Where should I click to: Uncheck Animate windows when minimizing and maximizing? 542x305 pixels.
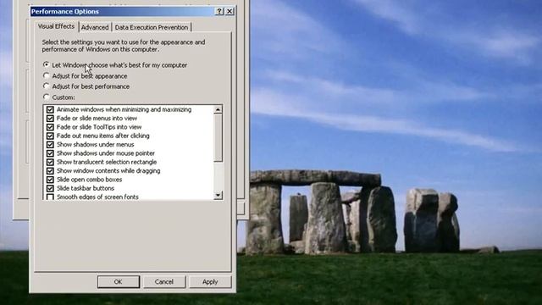(50, 109)
